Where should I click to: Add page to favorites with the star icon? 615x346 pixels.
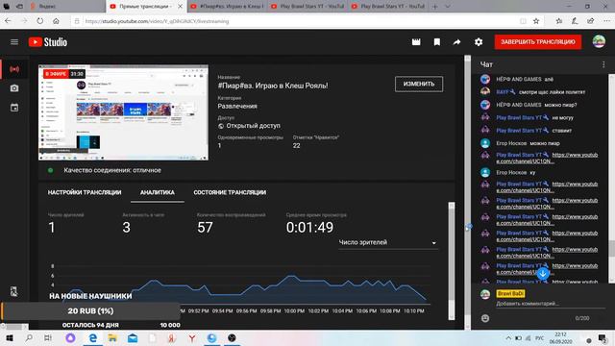tap(536, 21)
